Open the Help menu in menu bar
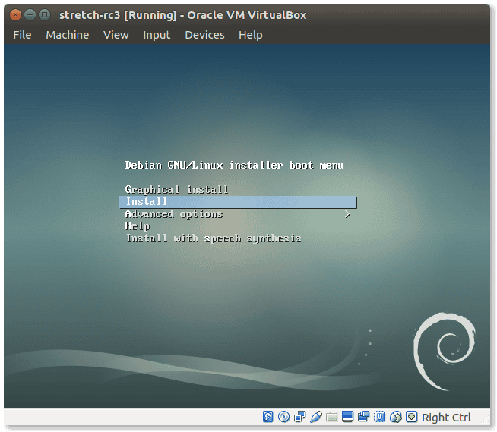This screenshot has height=432, width=497. tap(251, 35)
